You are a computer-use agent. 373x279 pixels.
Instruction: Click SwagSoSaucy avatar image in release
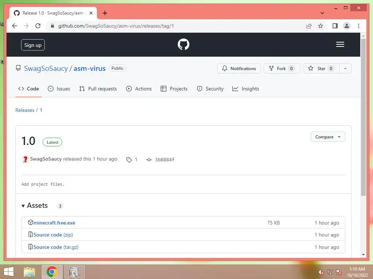25,159
